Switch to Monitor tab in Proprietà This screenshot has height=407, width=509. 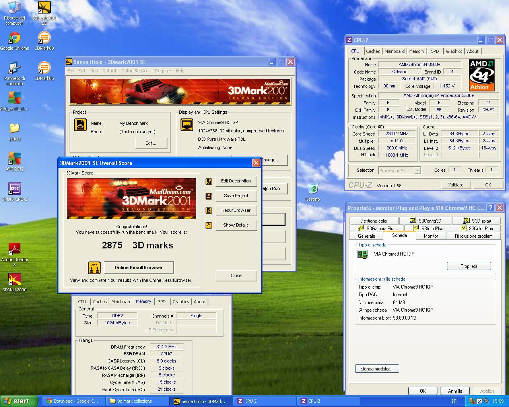click(x=431, y=236)
